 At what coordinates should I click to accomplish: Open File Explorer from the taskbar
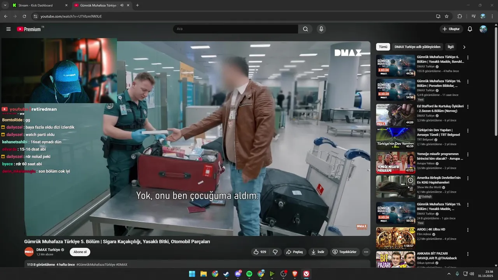[x=203, y=274]
